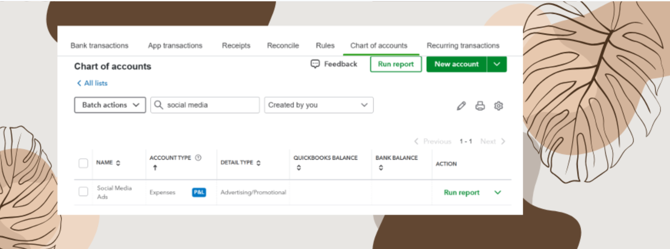Sort by QuickBooks Balance arrows
This screenshot has width=670, height=249.
pos(299,167)
